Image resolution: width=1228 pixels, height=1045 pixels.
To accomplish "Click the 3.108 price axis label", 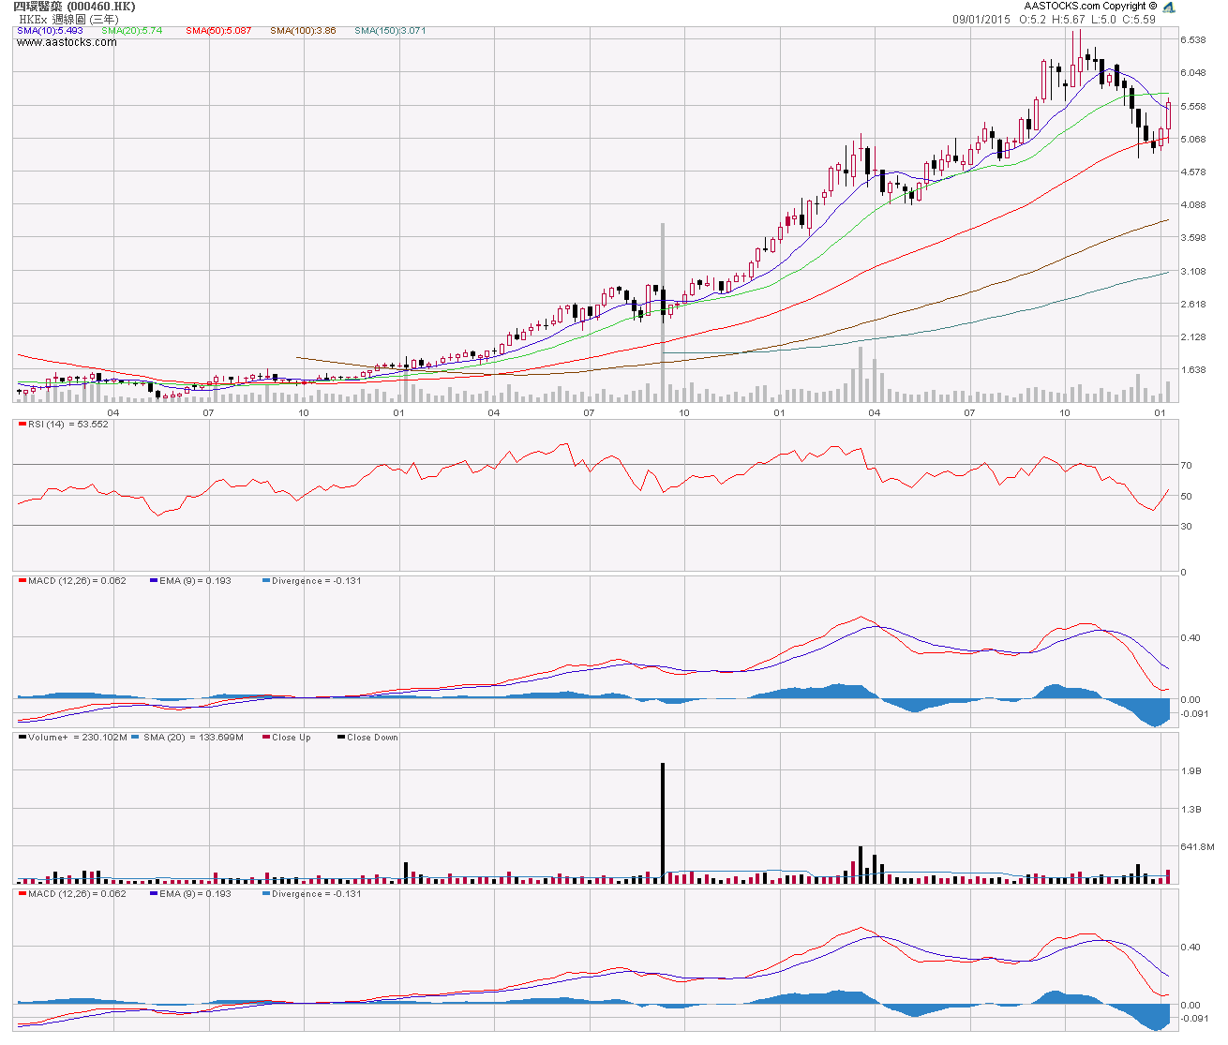I will pos(1193,272).
